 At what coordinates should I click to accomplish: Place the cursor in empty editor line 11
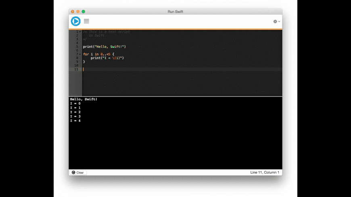point(182,70)
